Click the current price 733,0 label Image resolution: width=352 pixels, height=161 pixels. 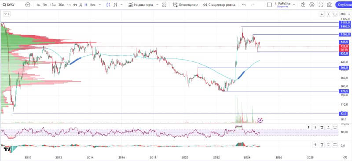(x=345, y=46)
